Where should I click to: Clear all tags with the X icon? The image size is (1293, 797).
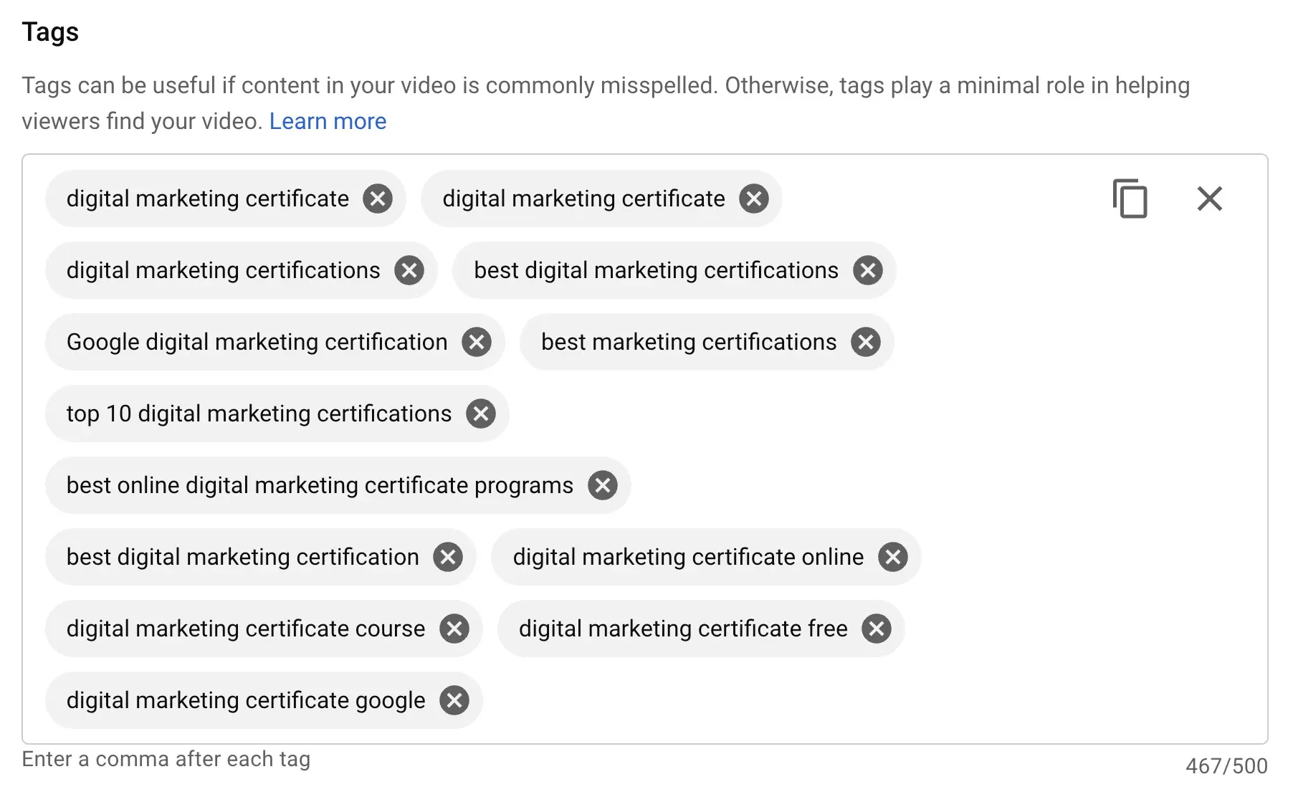click(1209, 199)
